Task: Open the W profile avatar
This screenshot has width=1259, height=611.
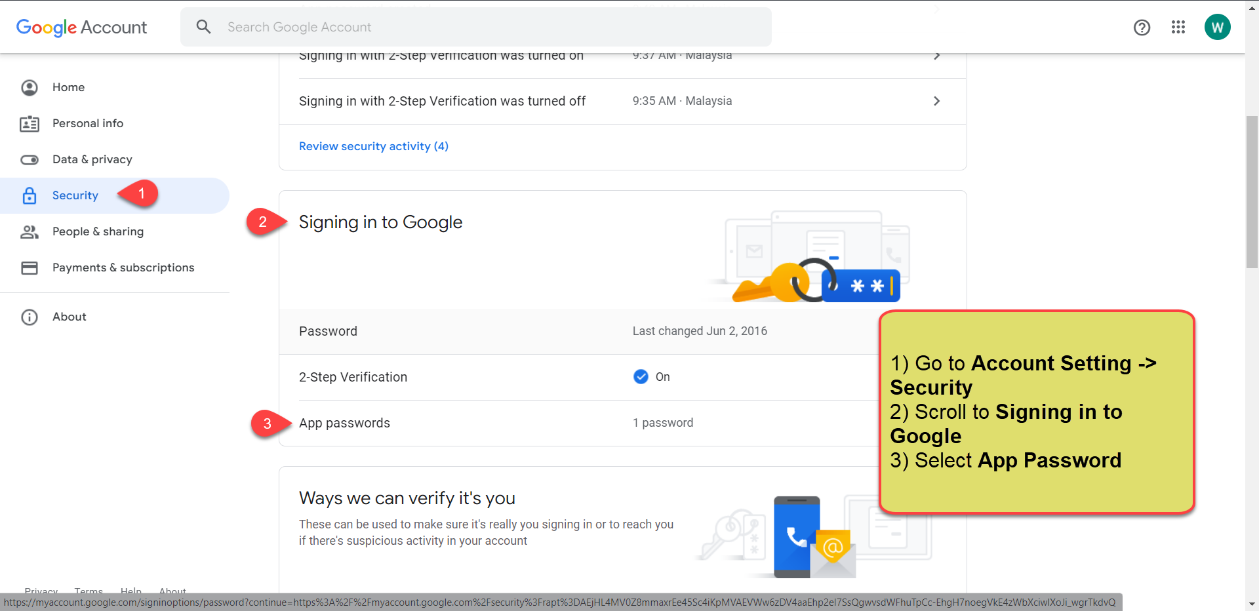Action: 1218,27
